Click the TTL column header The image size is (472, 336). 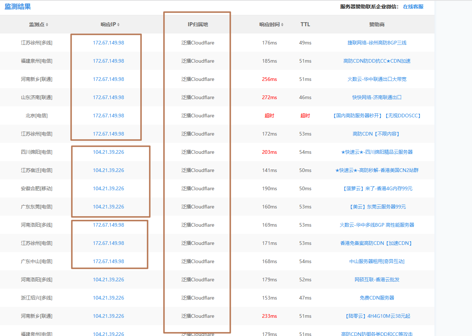[x=305, y=24]
